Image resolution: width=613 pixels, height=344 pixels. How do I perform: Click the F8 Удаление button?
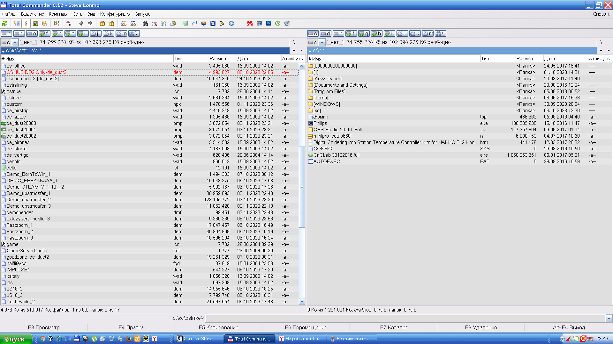click(481, 327)
